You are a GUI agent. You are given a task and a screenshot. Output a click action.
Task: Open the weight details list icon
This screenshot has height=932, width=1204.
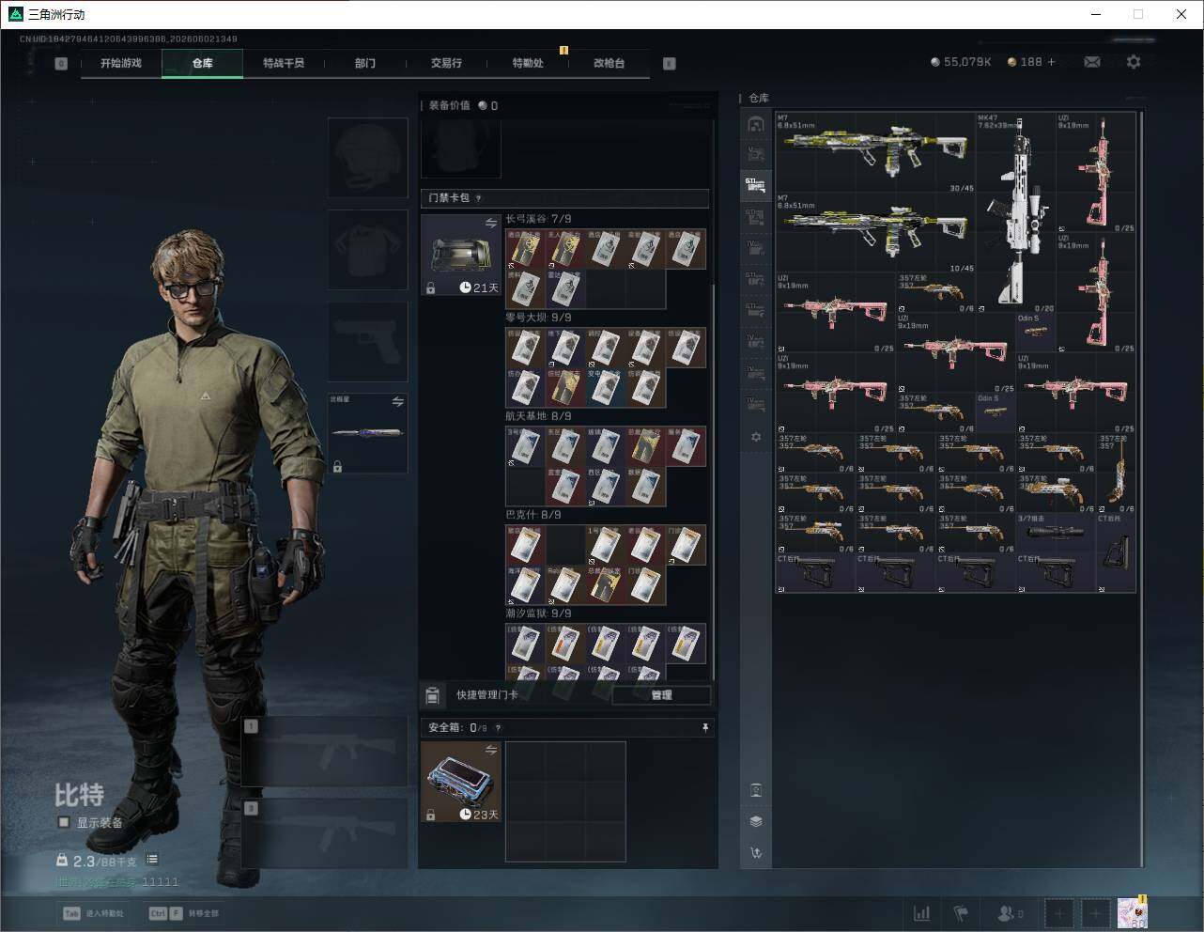point(152,860)
